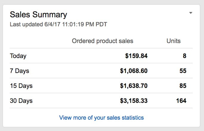This screenshot has height=131, width=204.
Task: Click the word Summary in the title
Action: pos(50,15)
